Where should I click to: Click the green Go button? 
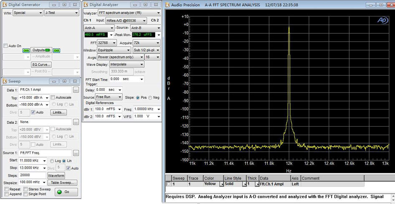click(66, 192)
